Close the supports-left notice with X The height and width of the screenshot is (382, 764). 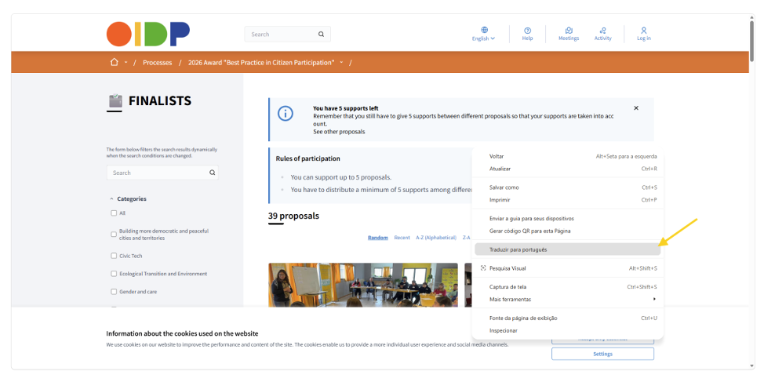(636, 108)
